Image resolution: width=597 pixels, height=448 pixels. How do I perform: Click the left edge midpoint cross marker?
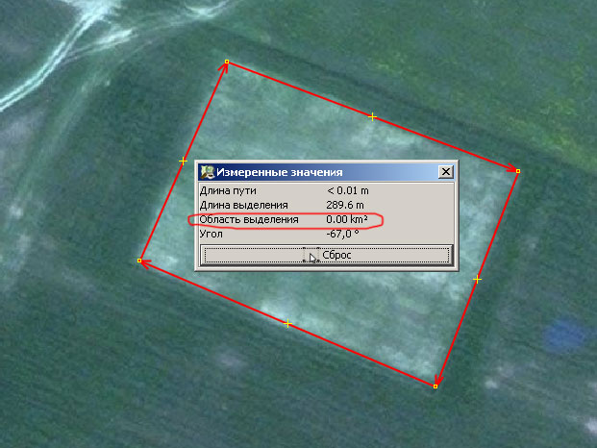point(183,161)
